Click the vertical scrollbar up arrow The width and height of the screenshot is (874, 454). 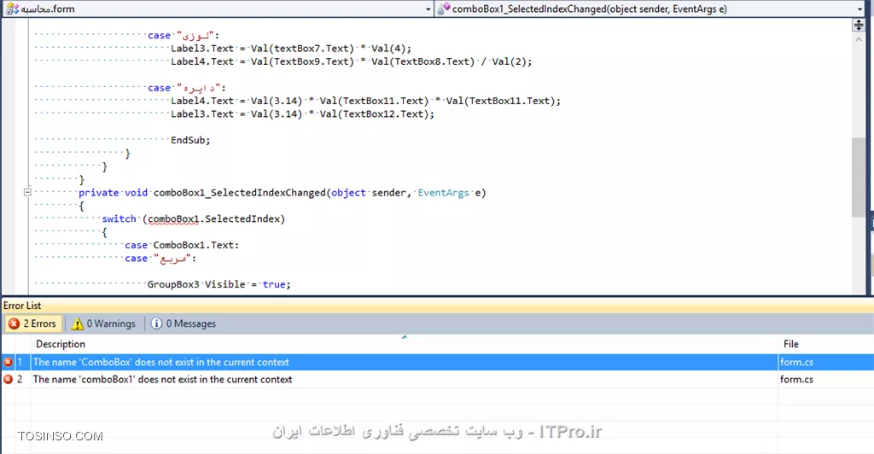[x=859, y=40]
